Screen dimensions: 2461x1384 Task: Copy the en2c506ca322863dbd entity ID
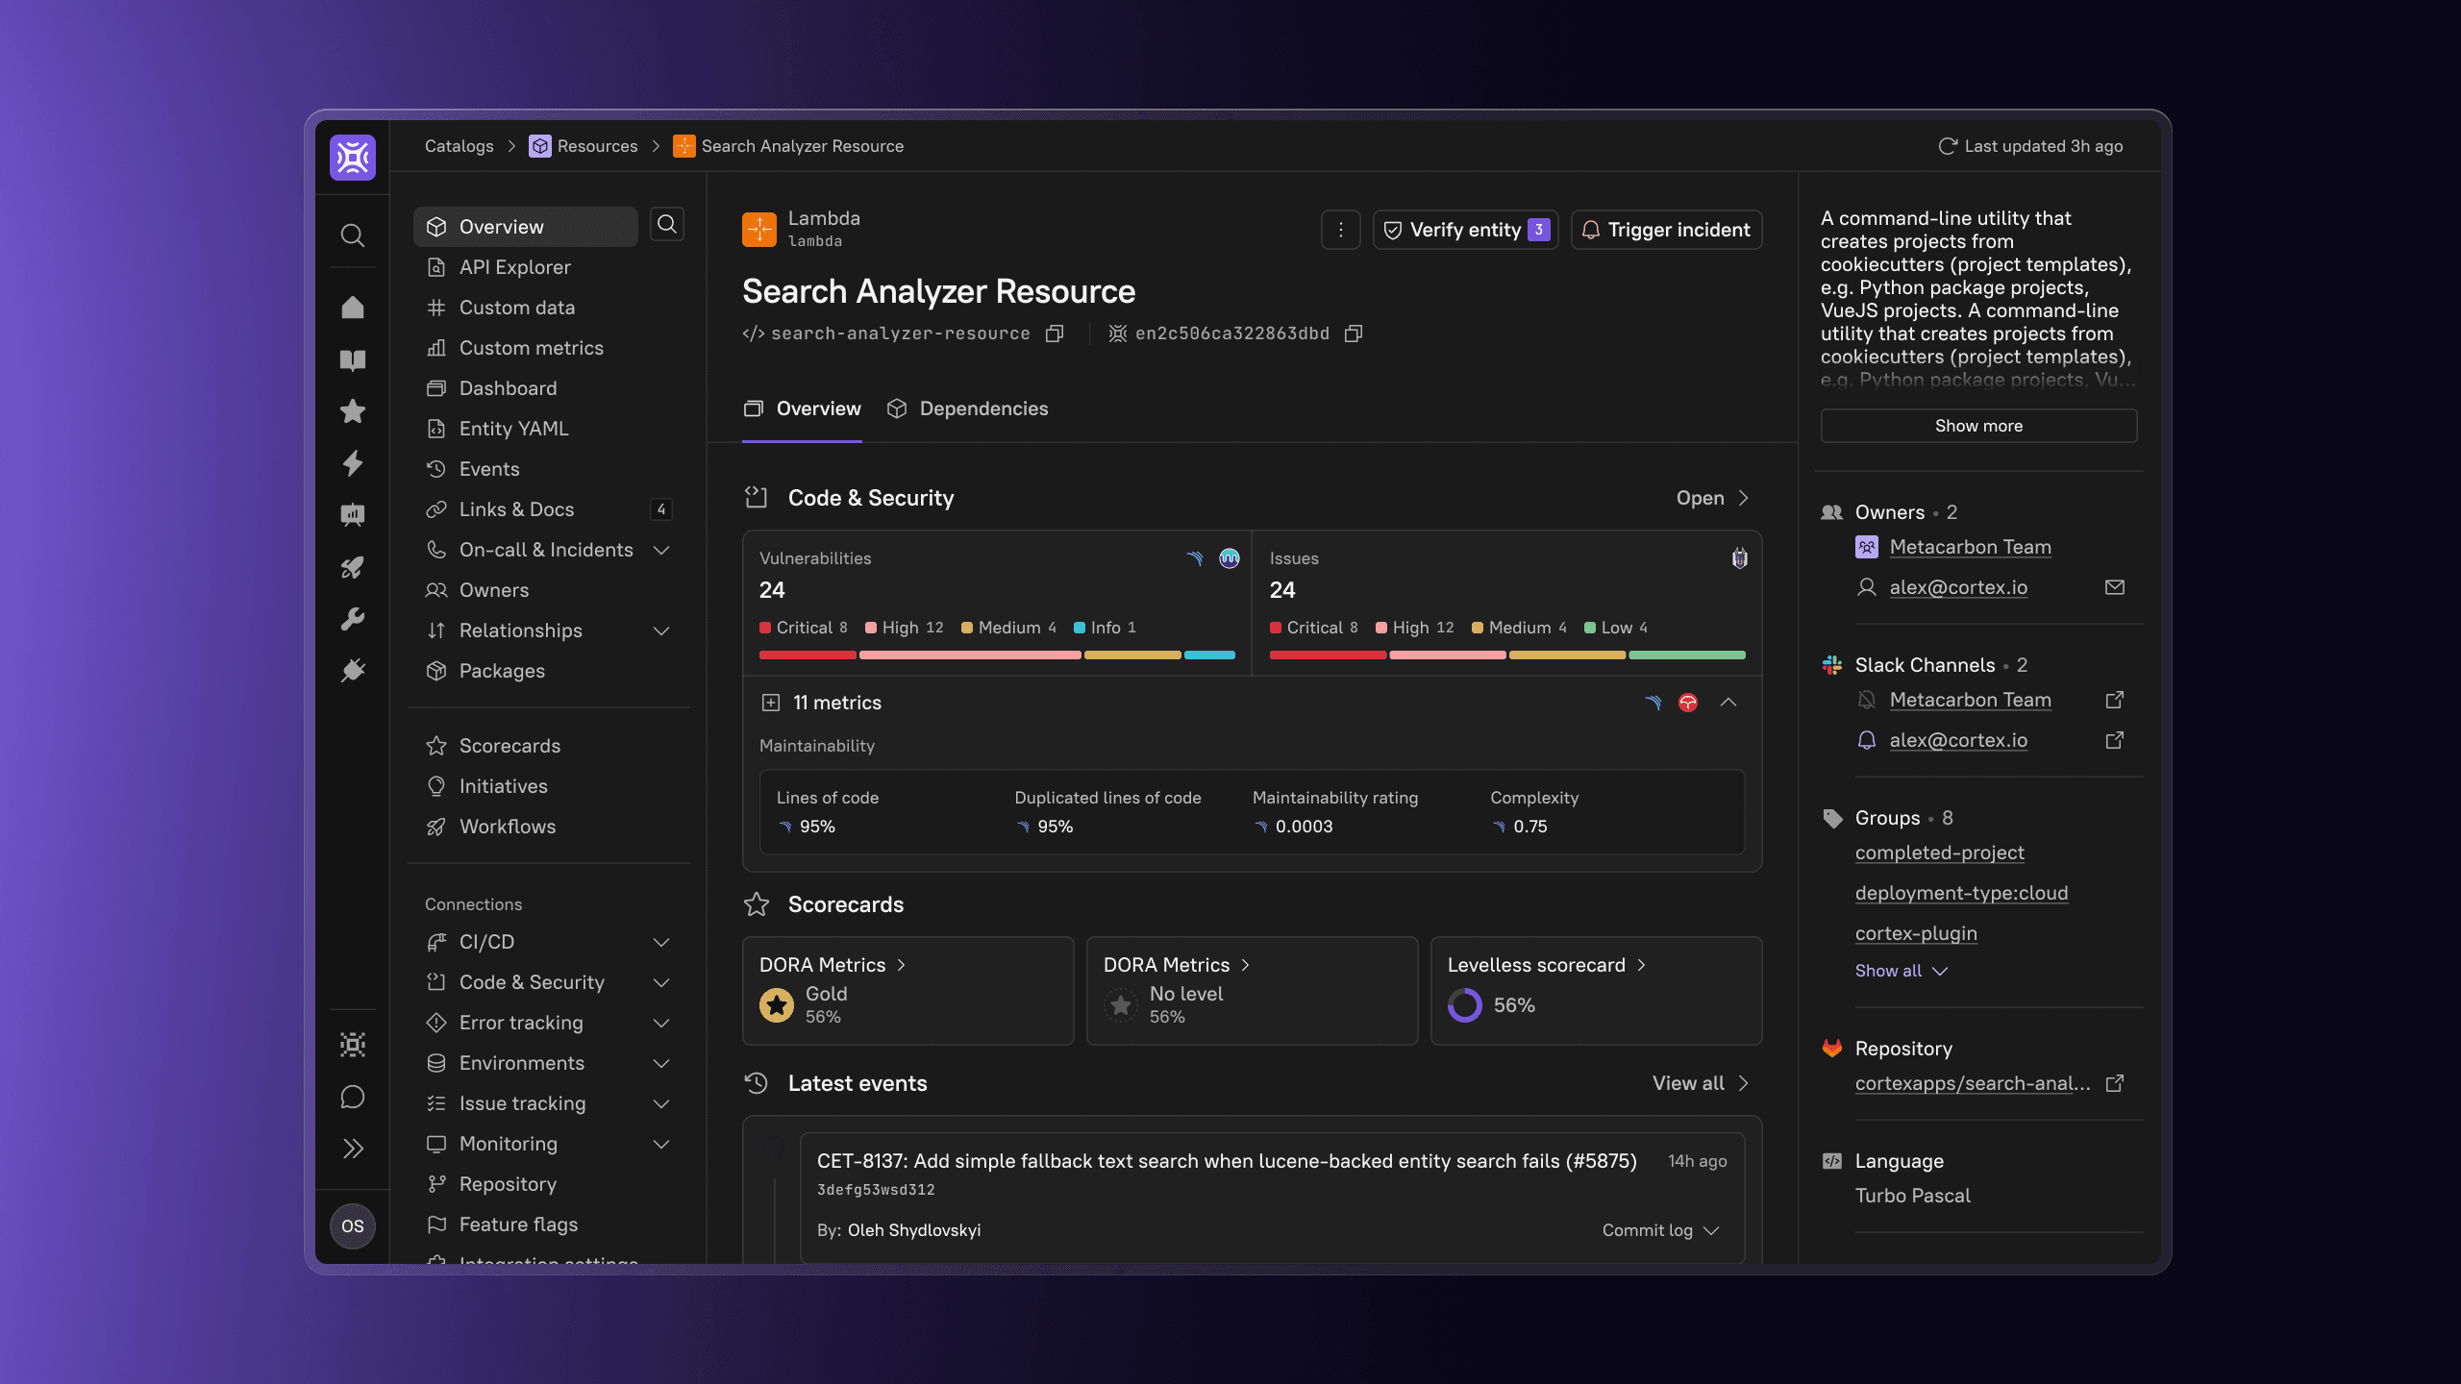(x=1354, y=334)
